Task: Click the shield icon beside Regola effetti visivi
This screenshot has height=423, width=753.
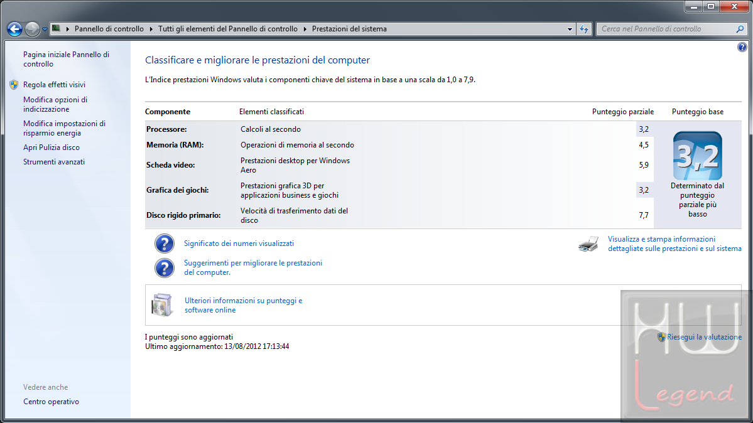Action: coord(14,85)
